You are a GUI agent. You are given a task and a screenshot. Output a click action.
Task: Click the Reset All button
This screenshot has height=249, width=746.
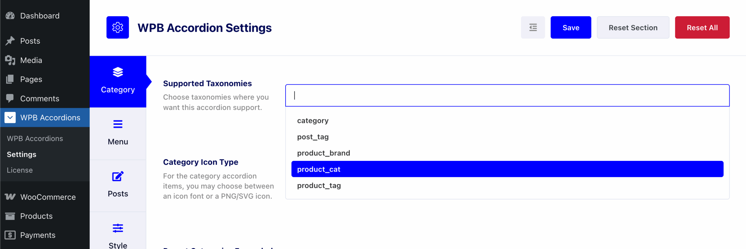click(x=702, y=27)
